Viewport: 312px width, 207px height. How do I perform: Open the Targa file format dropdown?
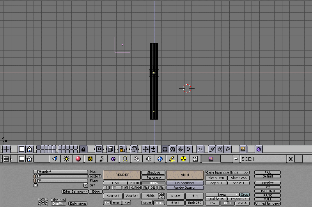pyautogui.click(x=222, y=195)
